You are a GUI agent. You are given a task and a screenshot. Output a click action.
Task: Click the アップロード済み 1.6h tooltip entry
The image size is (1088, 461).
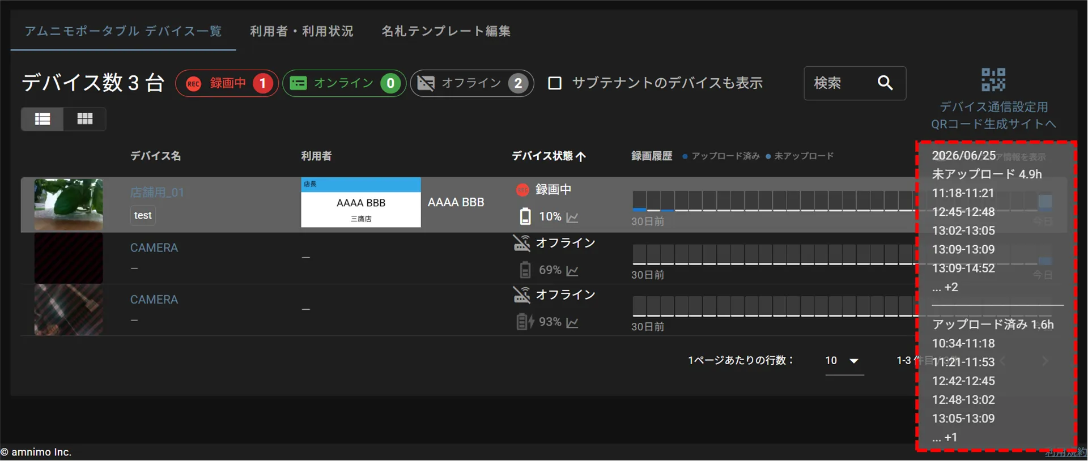(993, 325)
